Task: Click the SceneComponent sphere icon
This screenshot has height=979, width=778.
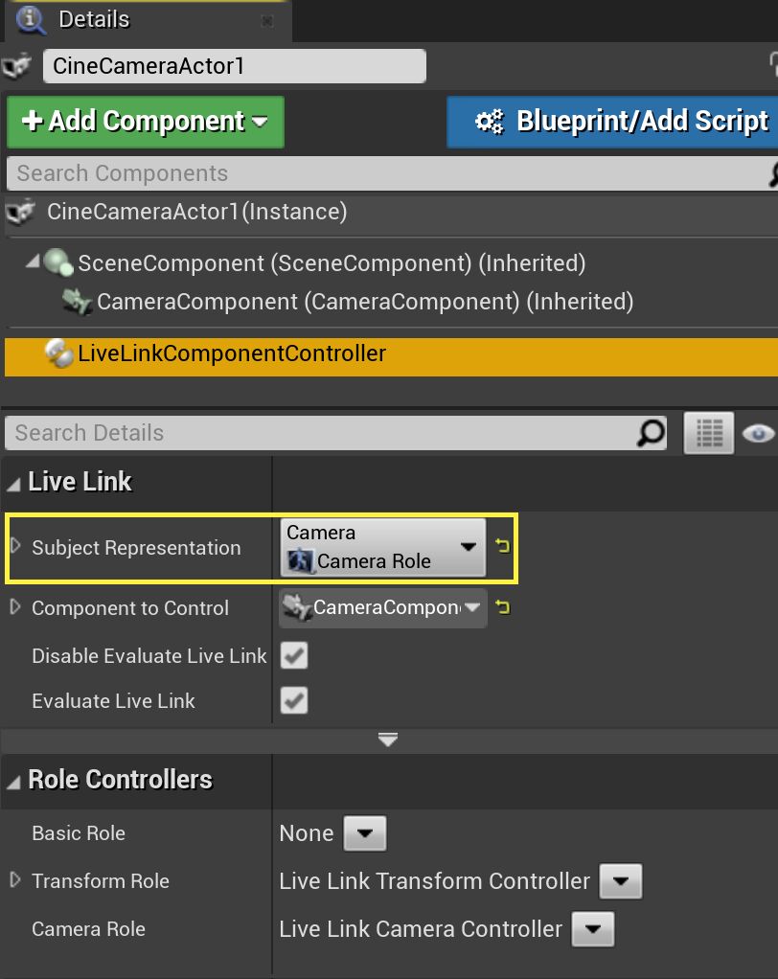Action: [58, 262]
